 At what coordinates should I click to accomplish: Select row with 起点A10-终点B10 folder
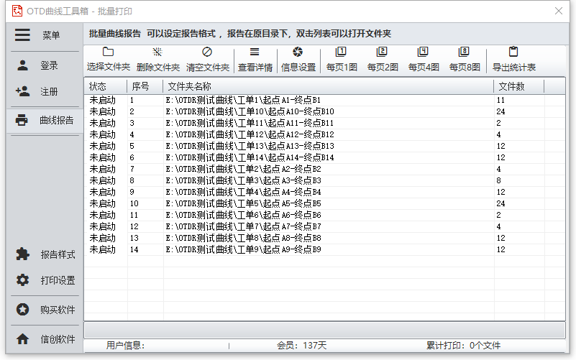tap(250, 111)
